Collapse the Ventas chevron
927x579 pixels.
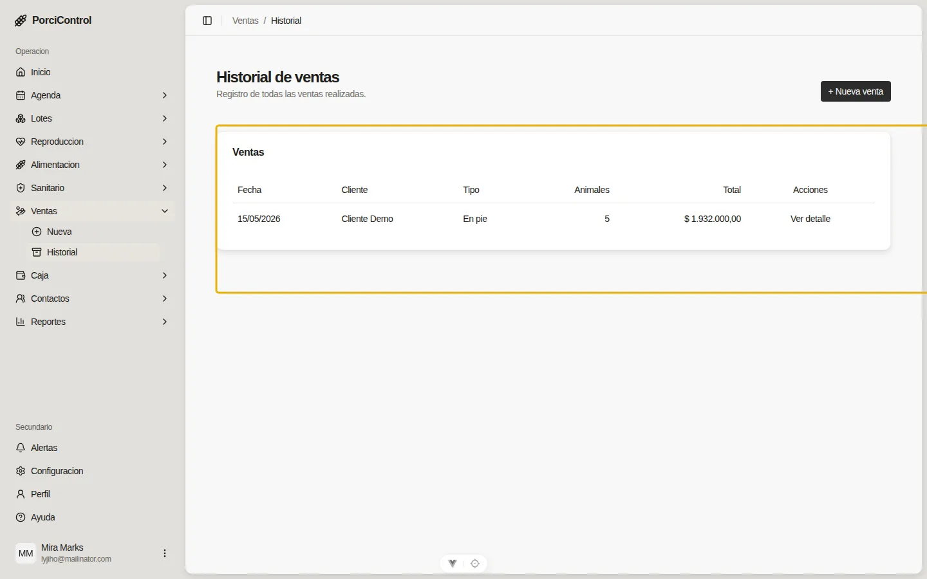165,211
